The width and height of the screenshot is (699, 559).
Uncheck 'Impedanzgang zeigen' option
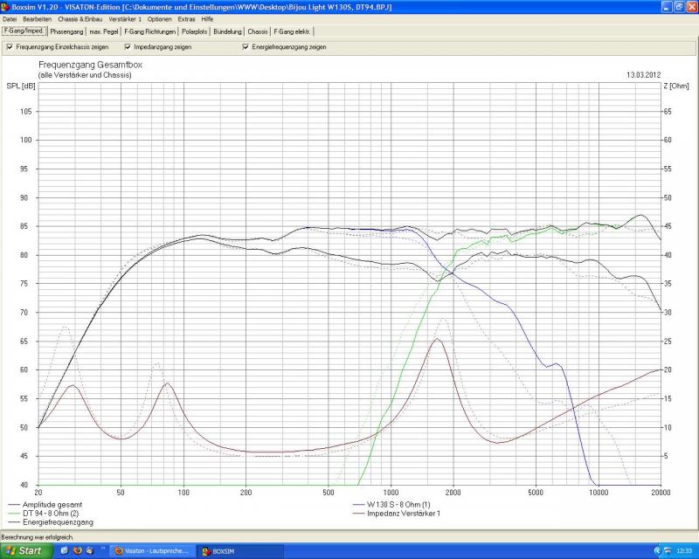click(128, 46)
